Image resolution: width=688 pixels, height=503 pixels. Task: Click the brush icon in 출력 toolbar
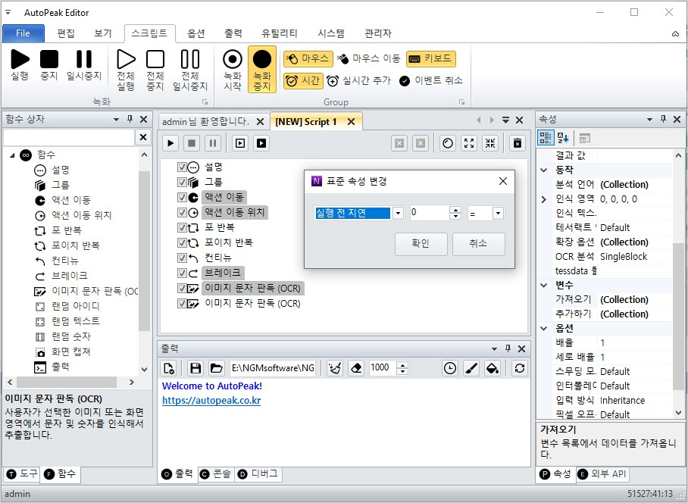pos(471,368)
